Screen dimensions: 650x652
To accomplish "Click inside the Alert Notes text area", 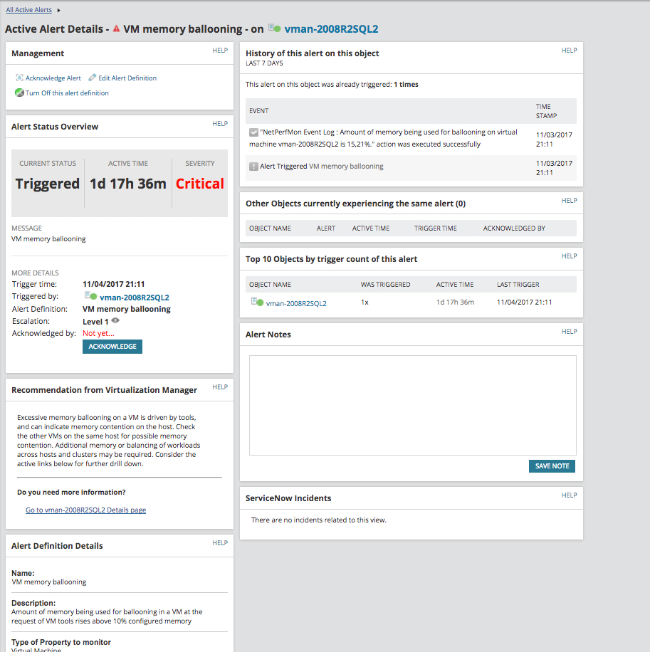I will pos(412,405).
